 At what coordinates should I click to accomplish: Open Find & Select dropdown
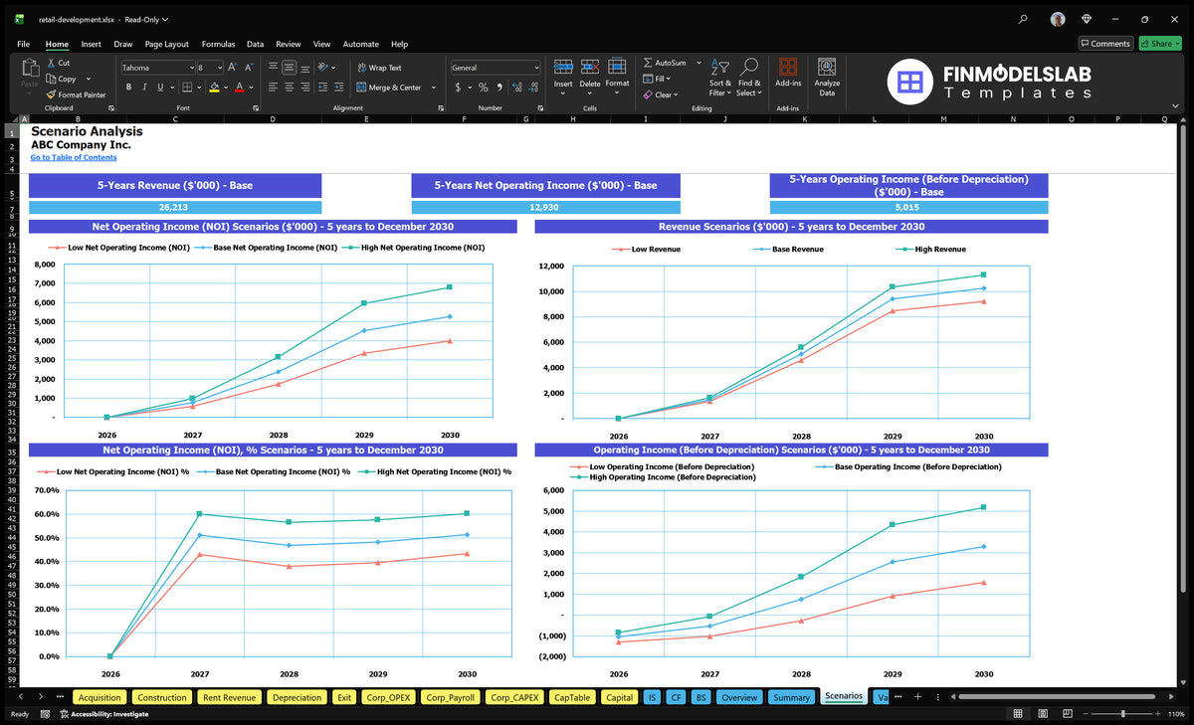coord(749,76)
